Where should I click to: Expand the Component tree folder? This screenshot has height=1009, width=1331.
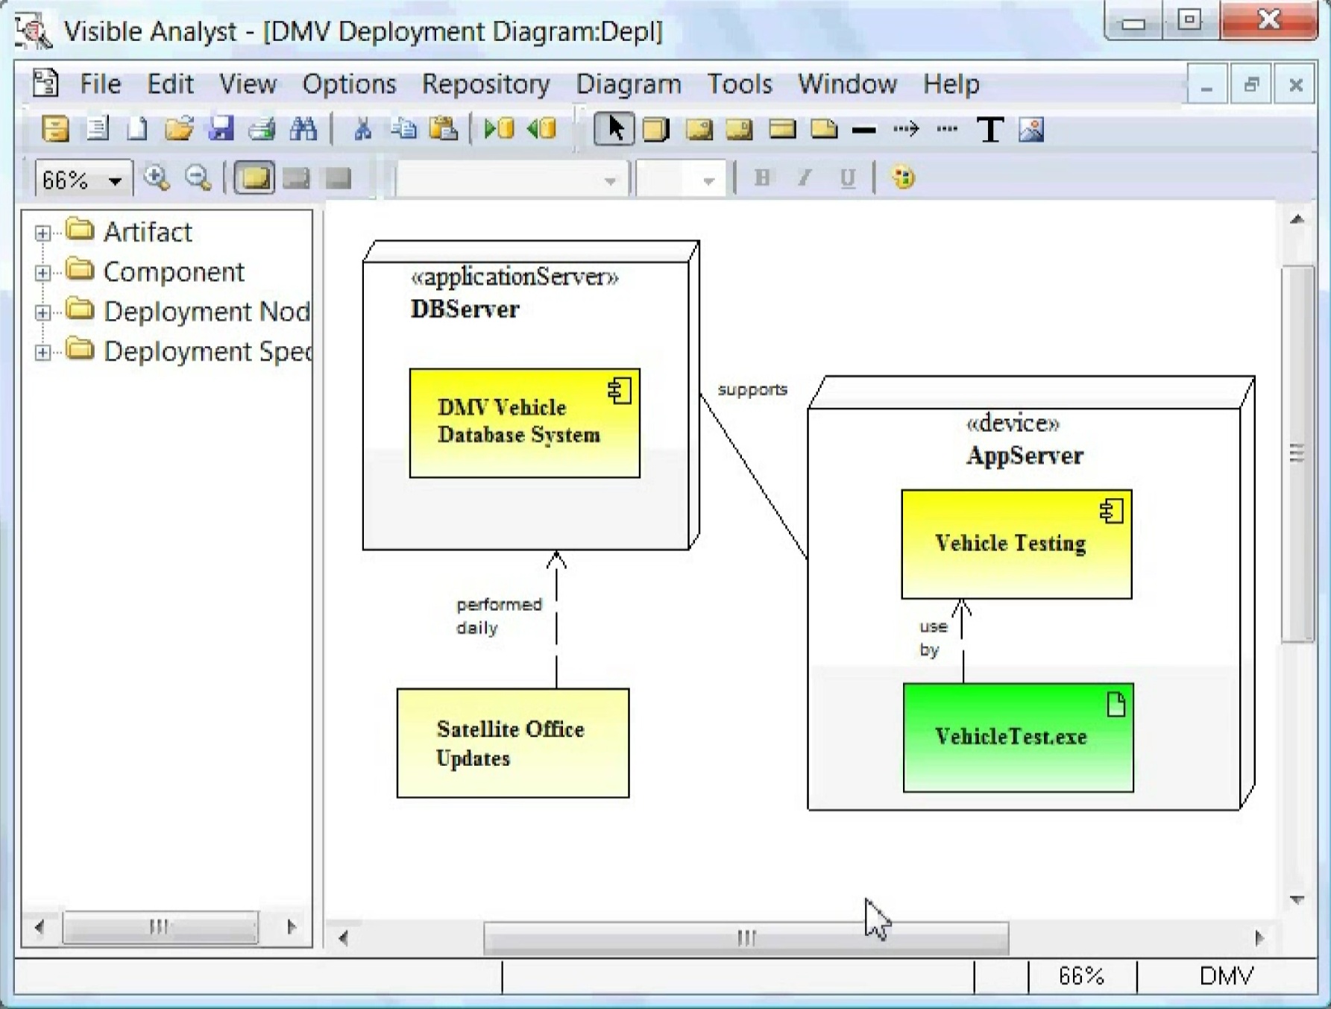43,273
